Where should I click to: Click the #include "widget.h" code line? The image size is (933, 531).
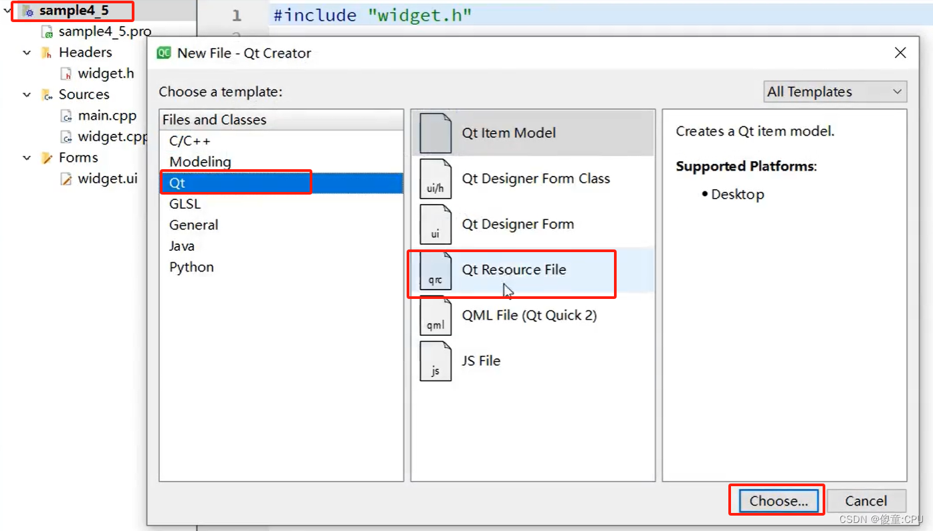[x=373, y=15]
